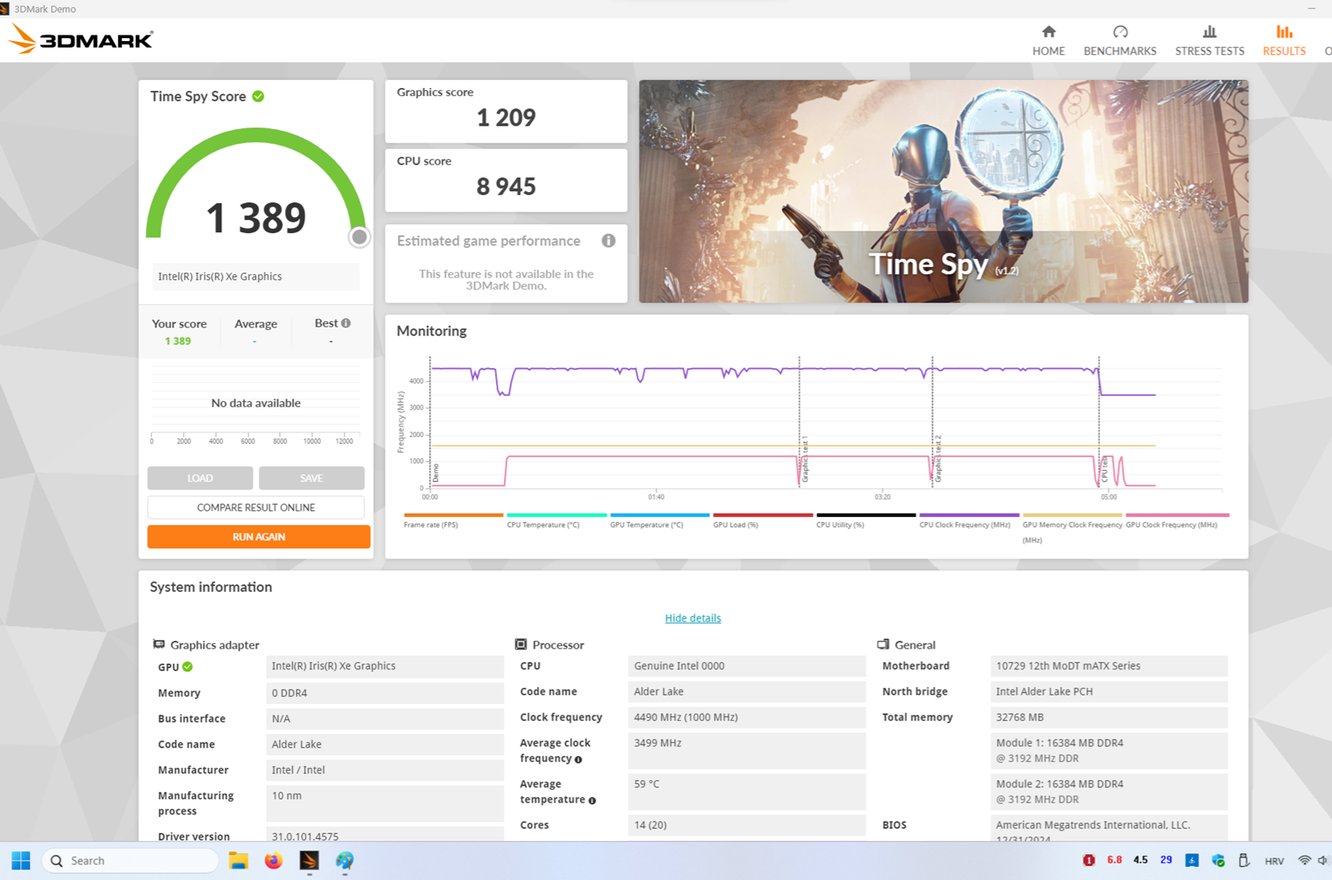
Task: Click the black 4.5 tray reading
Action: click(1140, 861)
